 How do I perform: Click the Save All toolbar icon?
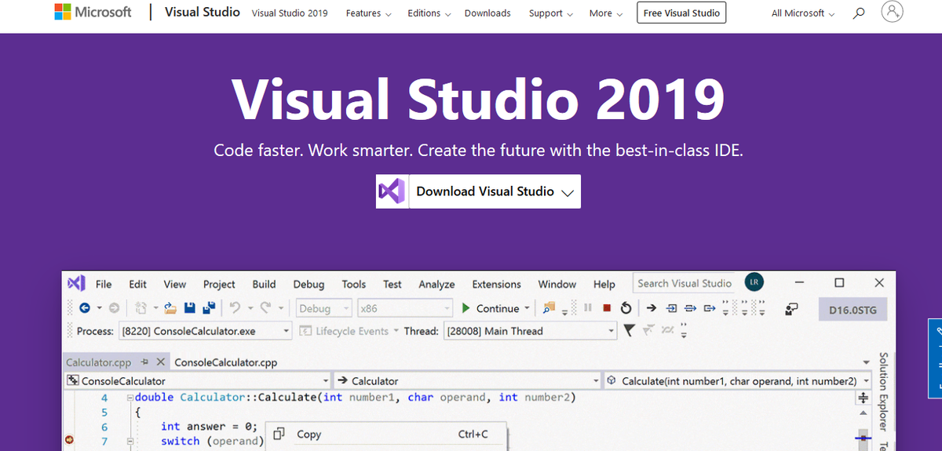(209, 308)
